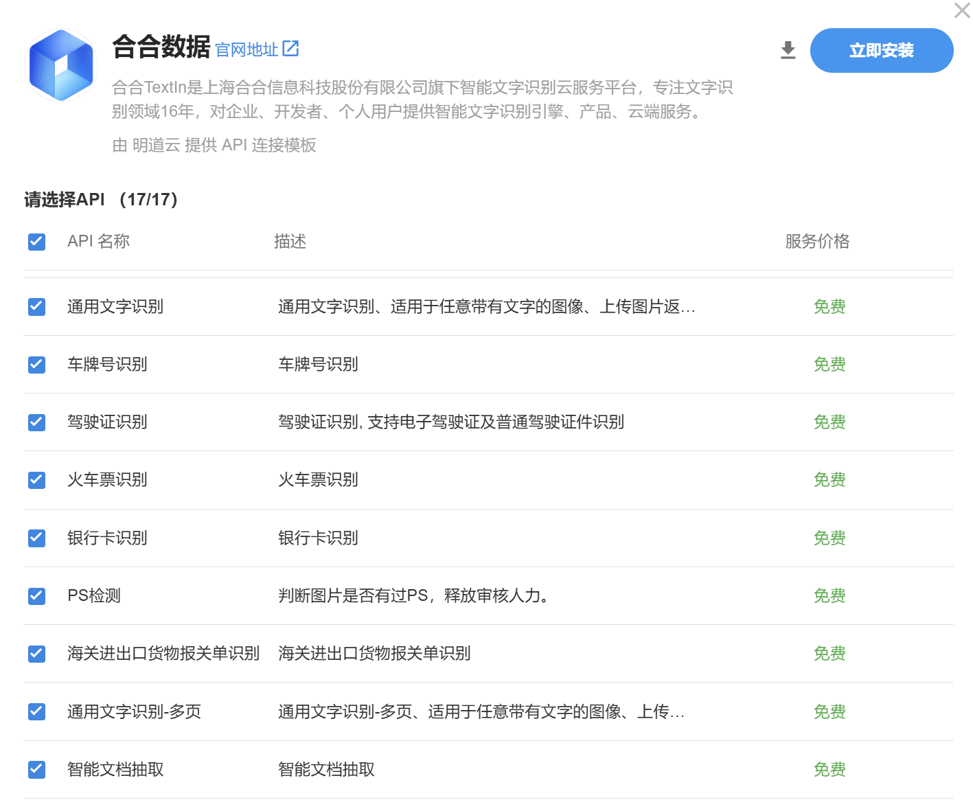
Task: Click the 免费 price in 火车票识别 row
Action: 829,479
